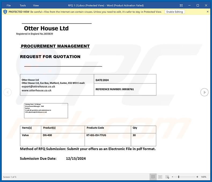Click the zoom slider handle
The height and width of the screenshot is (182, 212).
point(179,177)
